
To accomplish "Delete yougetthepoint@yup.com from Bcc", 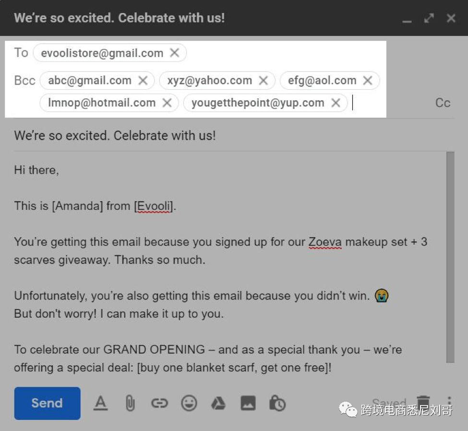I will point(336,102).
